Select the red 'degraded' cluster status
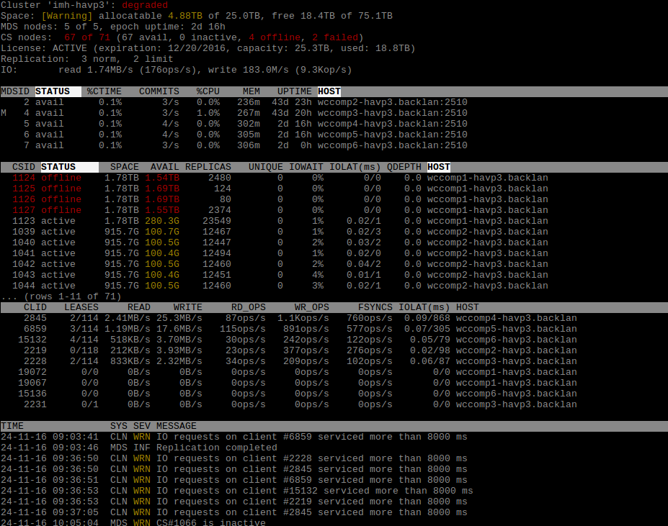This screenshot has width=668, height=526. 144,5
